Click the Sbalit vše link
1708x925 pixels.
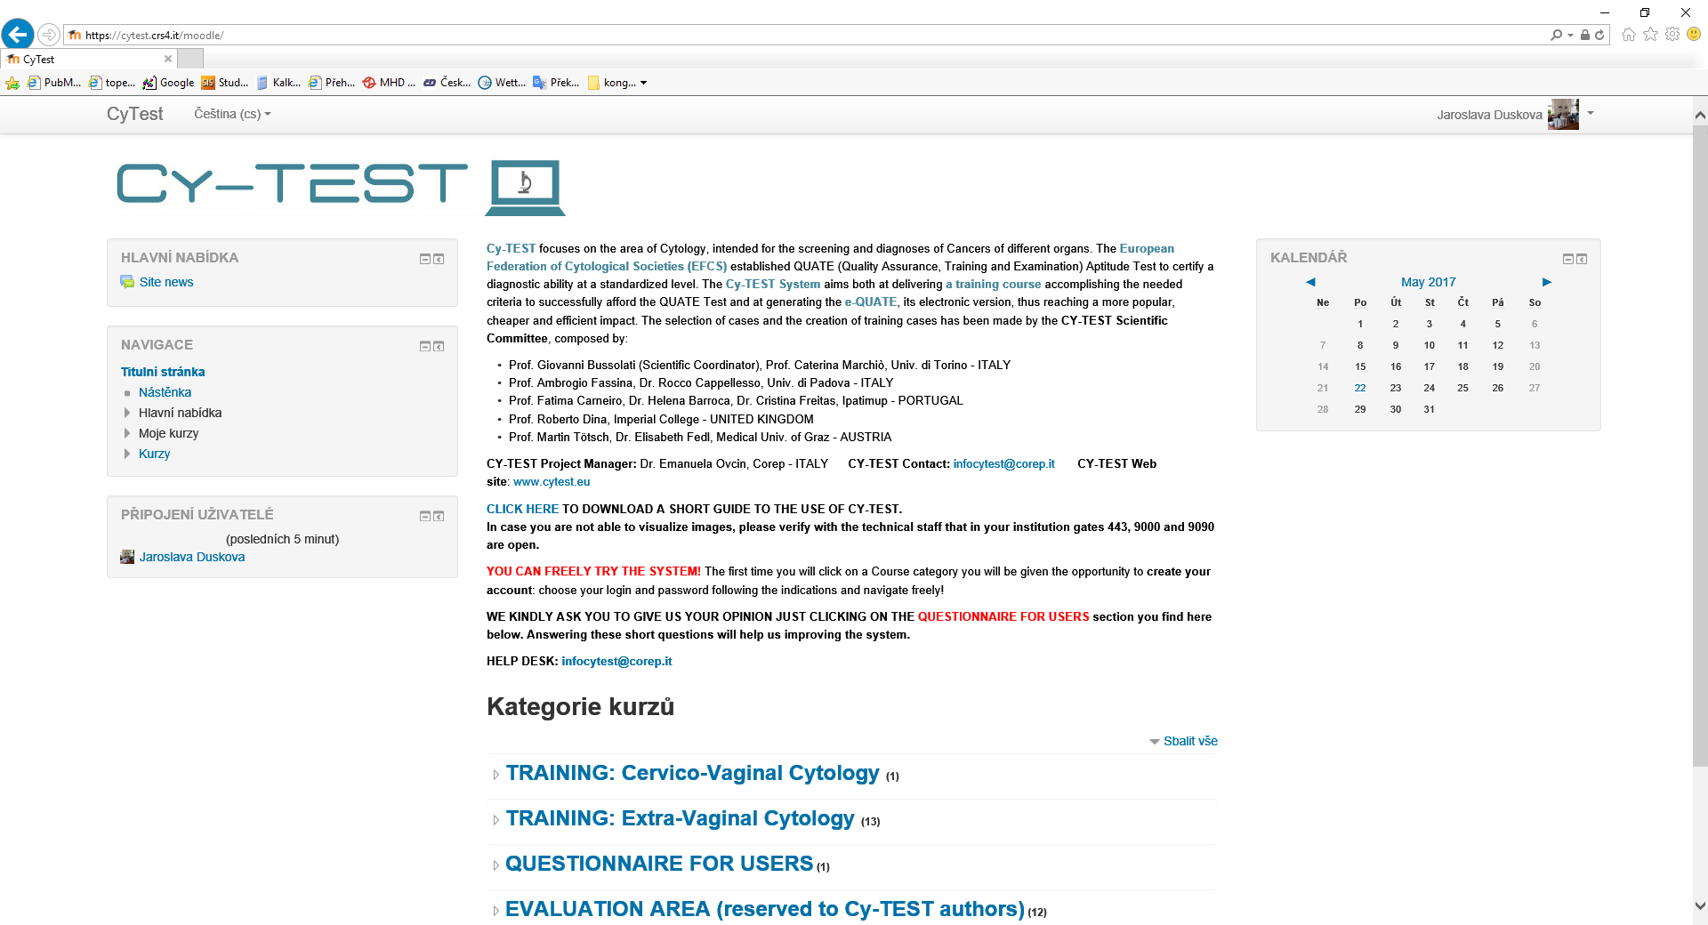point(1190,741)
